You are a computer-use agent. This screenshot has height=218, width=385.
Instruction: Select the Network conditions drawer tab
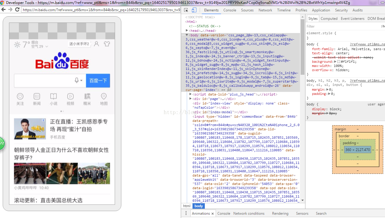point(249,213)
